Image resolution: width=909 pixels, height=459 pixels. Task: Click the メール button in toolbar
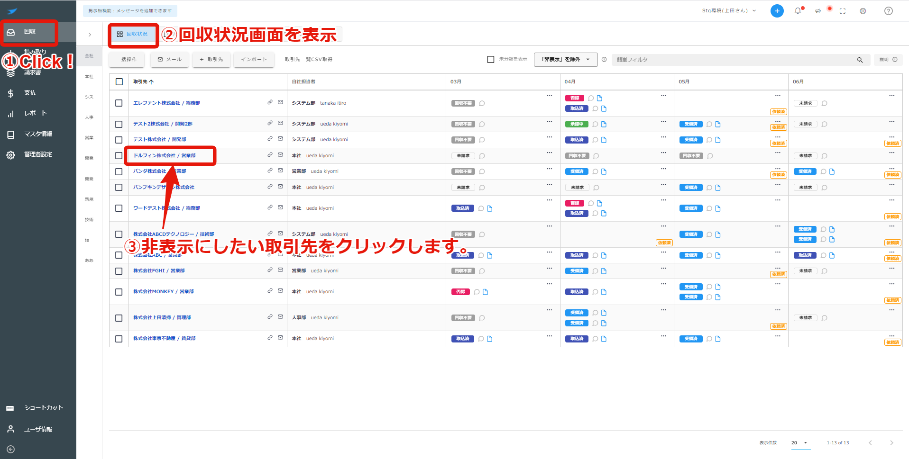pyautogui.click(x=170, y=60)
